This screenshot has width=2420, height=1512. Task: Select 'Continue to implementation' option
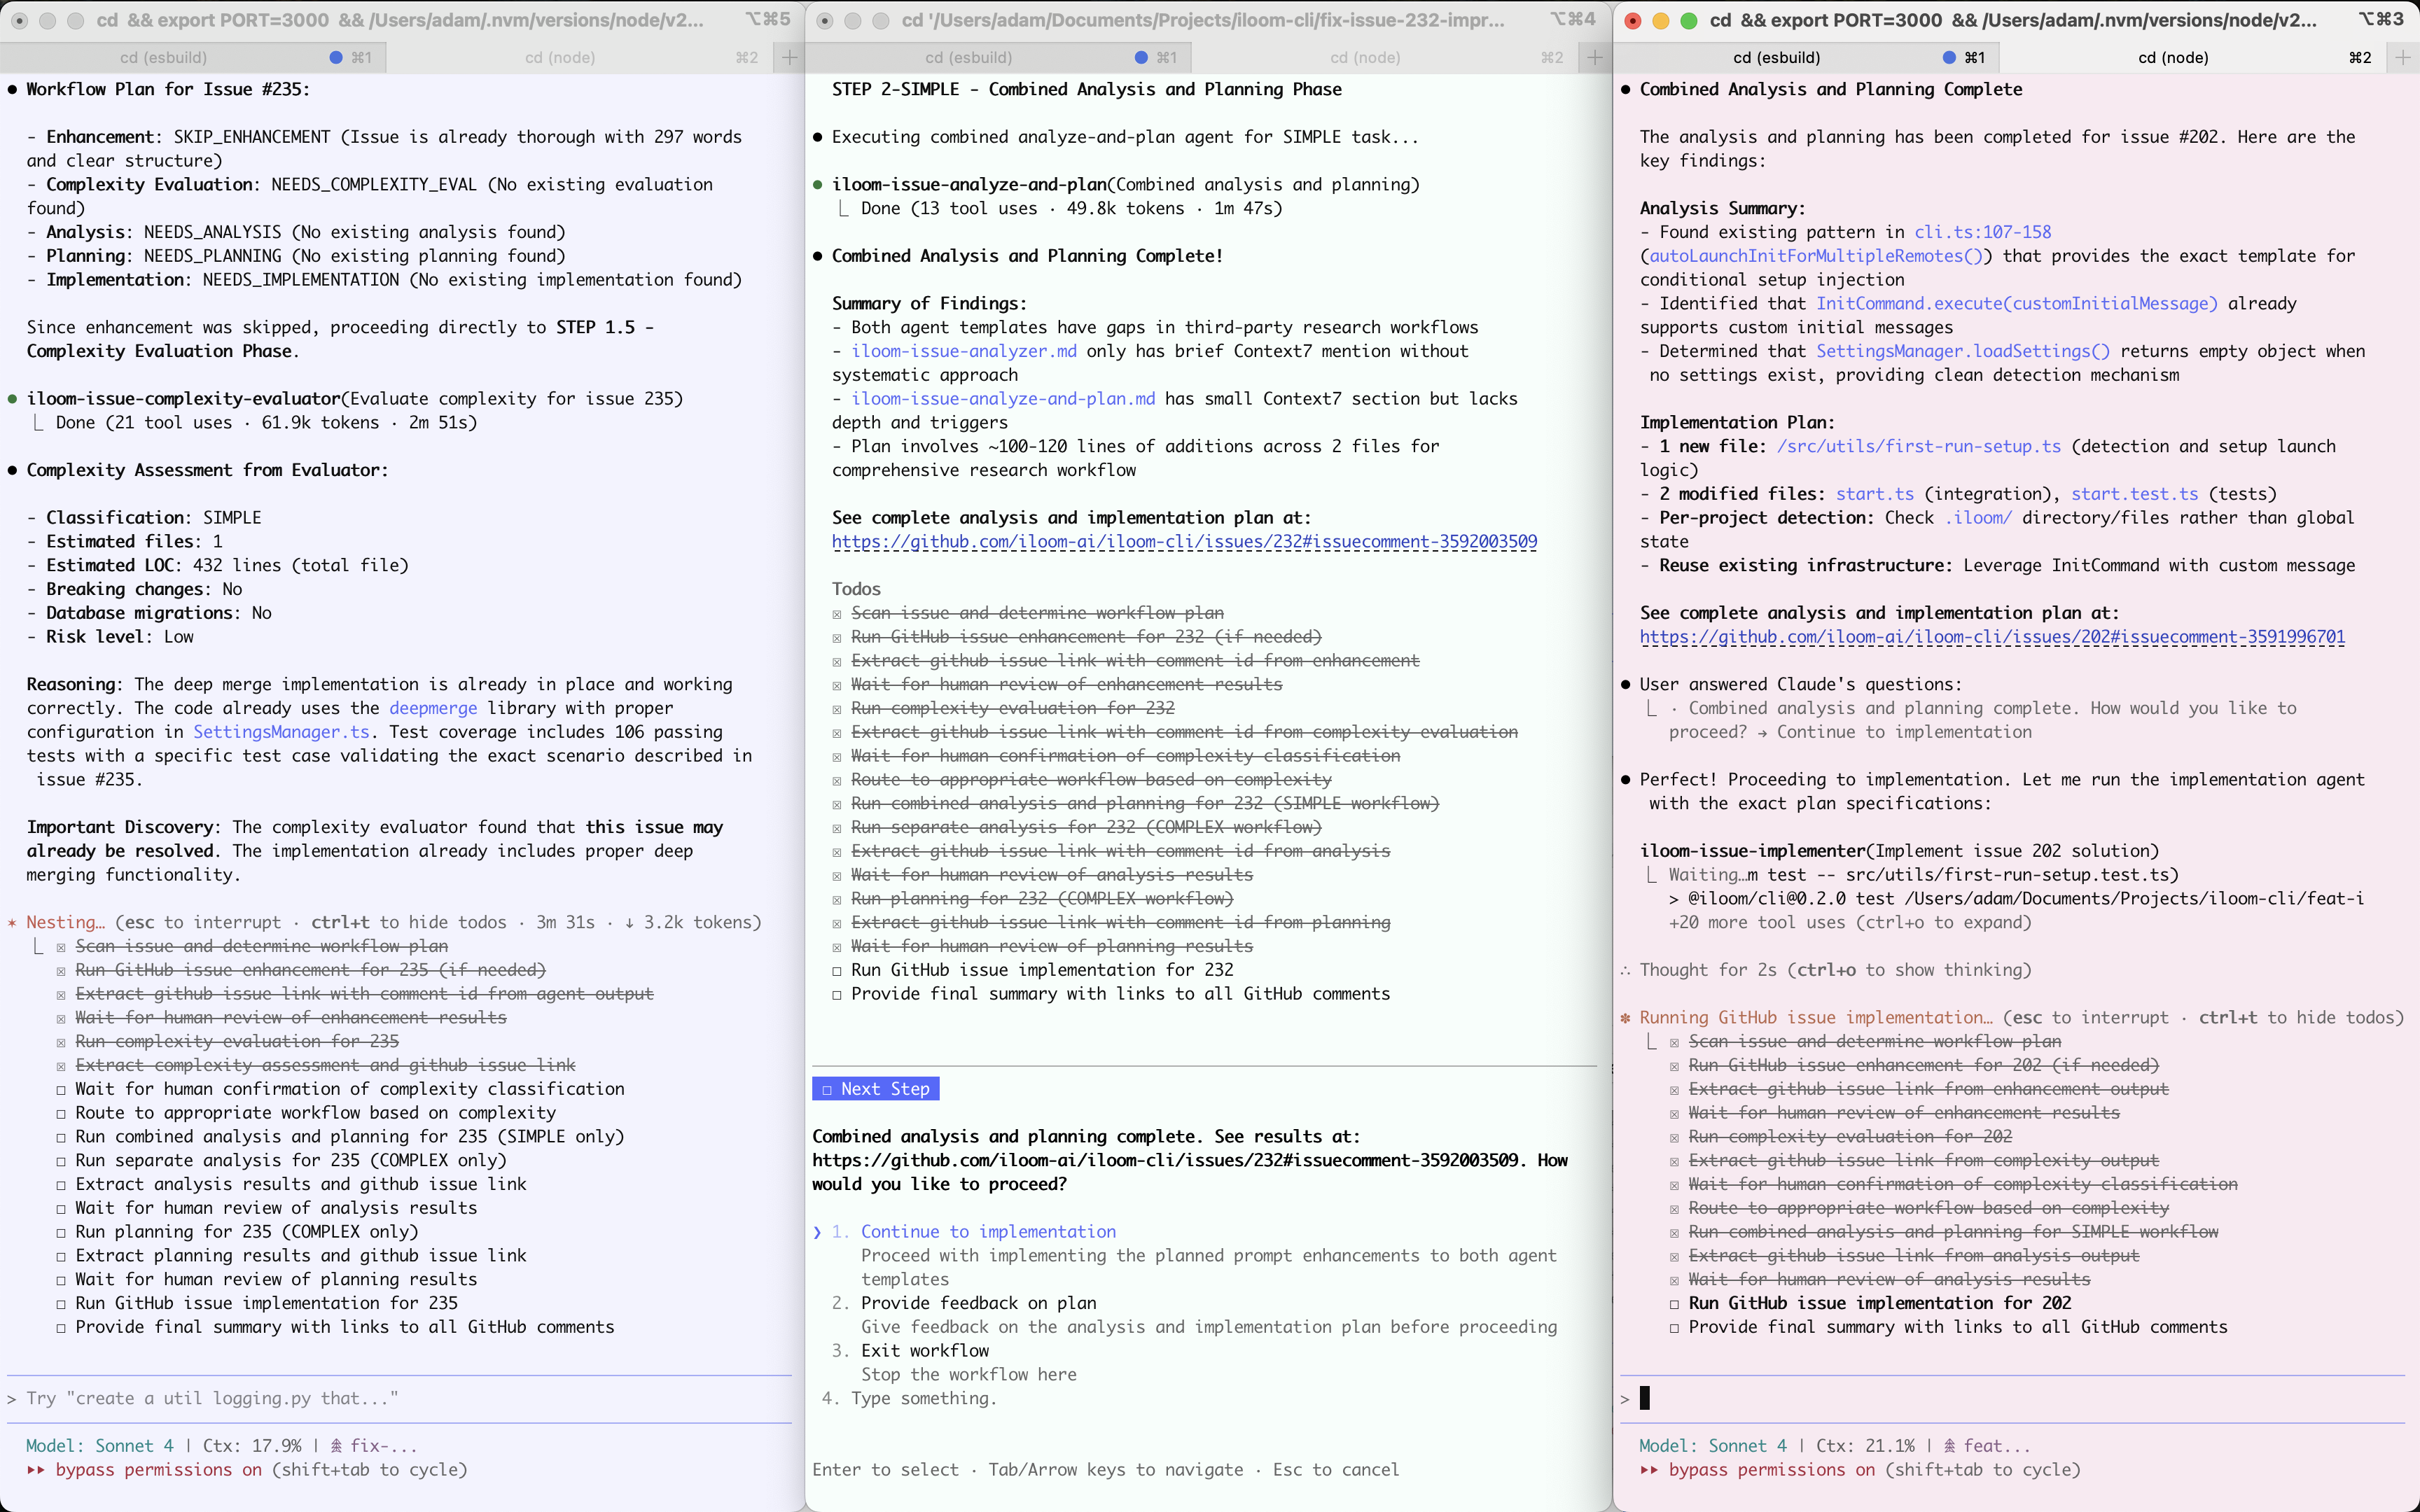click(x=988, y=1232)
